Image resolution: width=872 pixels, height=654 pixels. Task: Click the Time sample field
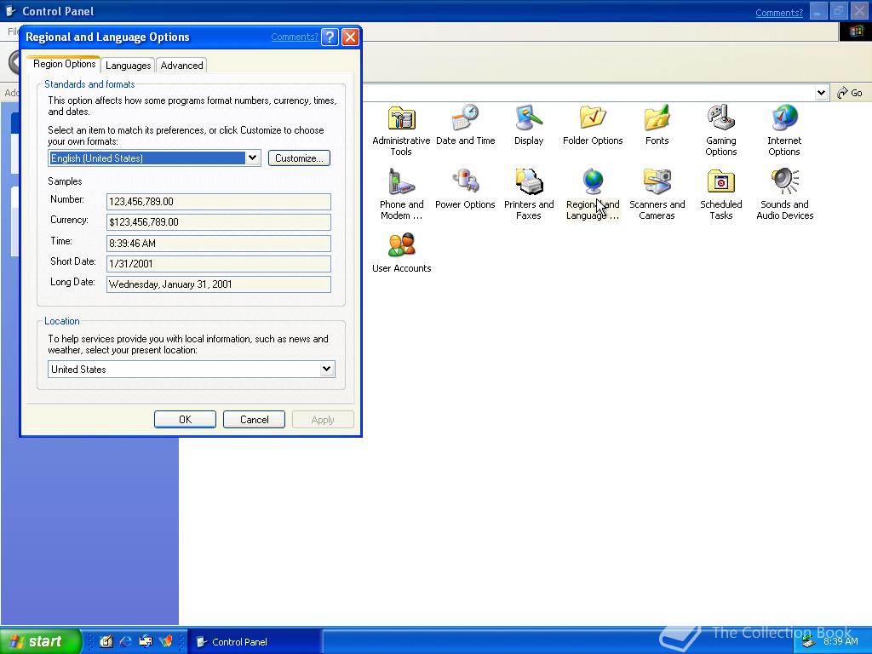(219, 243)
